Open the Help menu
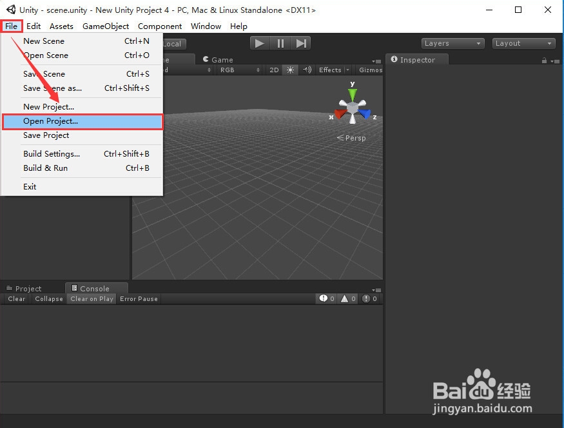 click(x=238, y=26)
